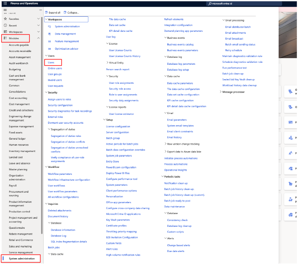The width and height of the screenshot is (298, 264).
Task: Expand the Virtual Entity group
Action: (108, 62)
